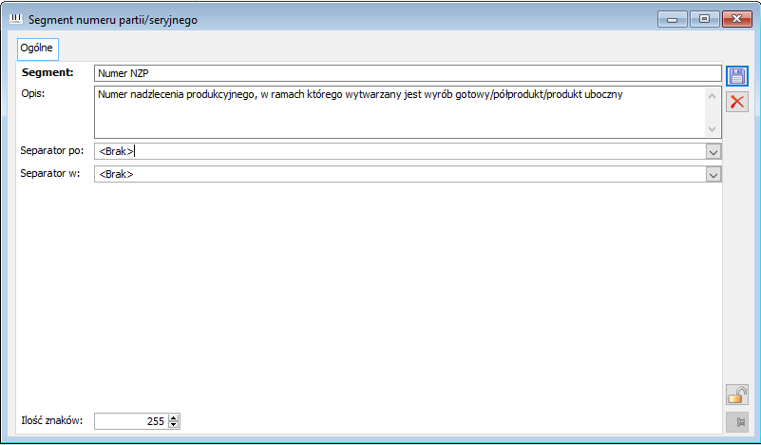761x445 pixels.
Task: Save segment with the floppy disk icon
Action: [x=736, y=76]
